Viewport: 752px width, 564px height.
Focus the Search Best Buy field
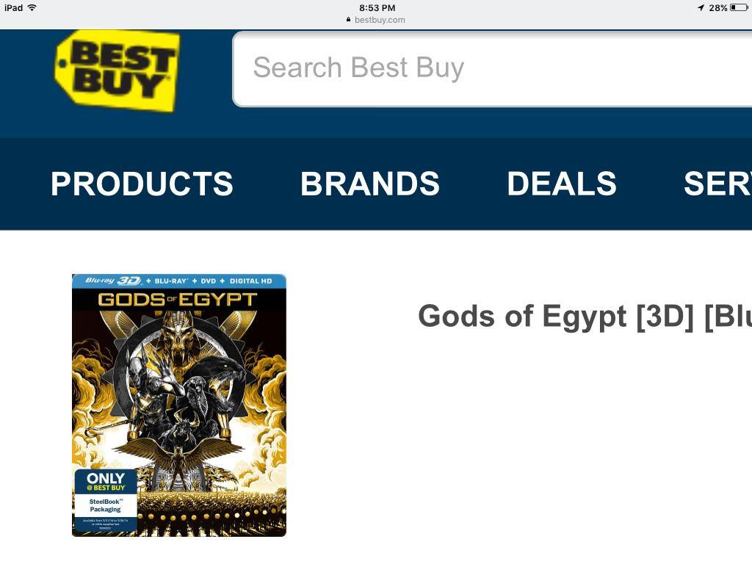pos(492,68)
